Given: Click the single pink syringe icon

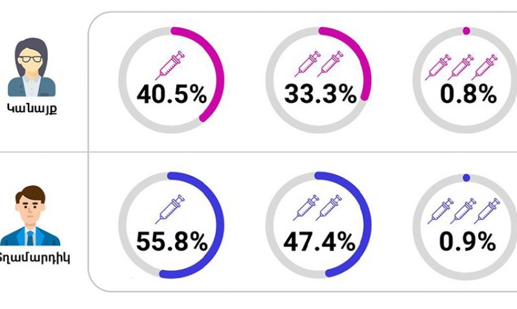Looking at the screenshot, I should point(170,65).
